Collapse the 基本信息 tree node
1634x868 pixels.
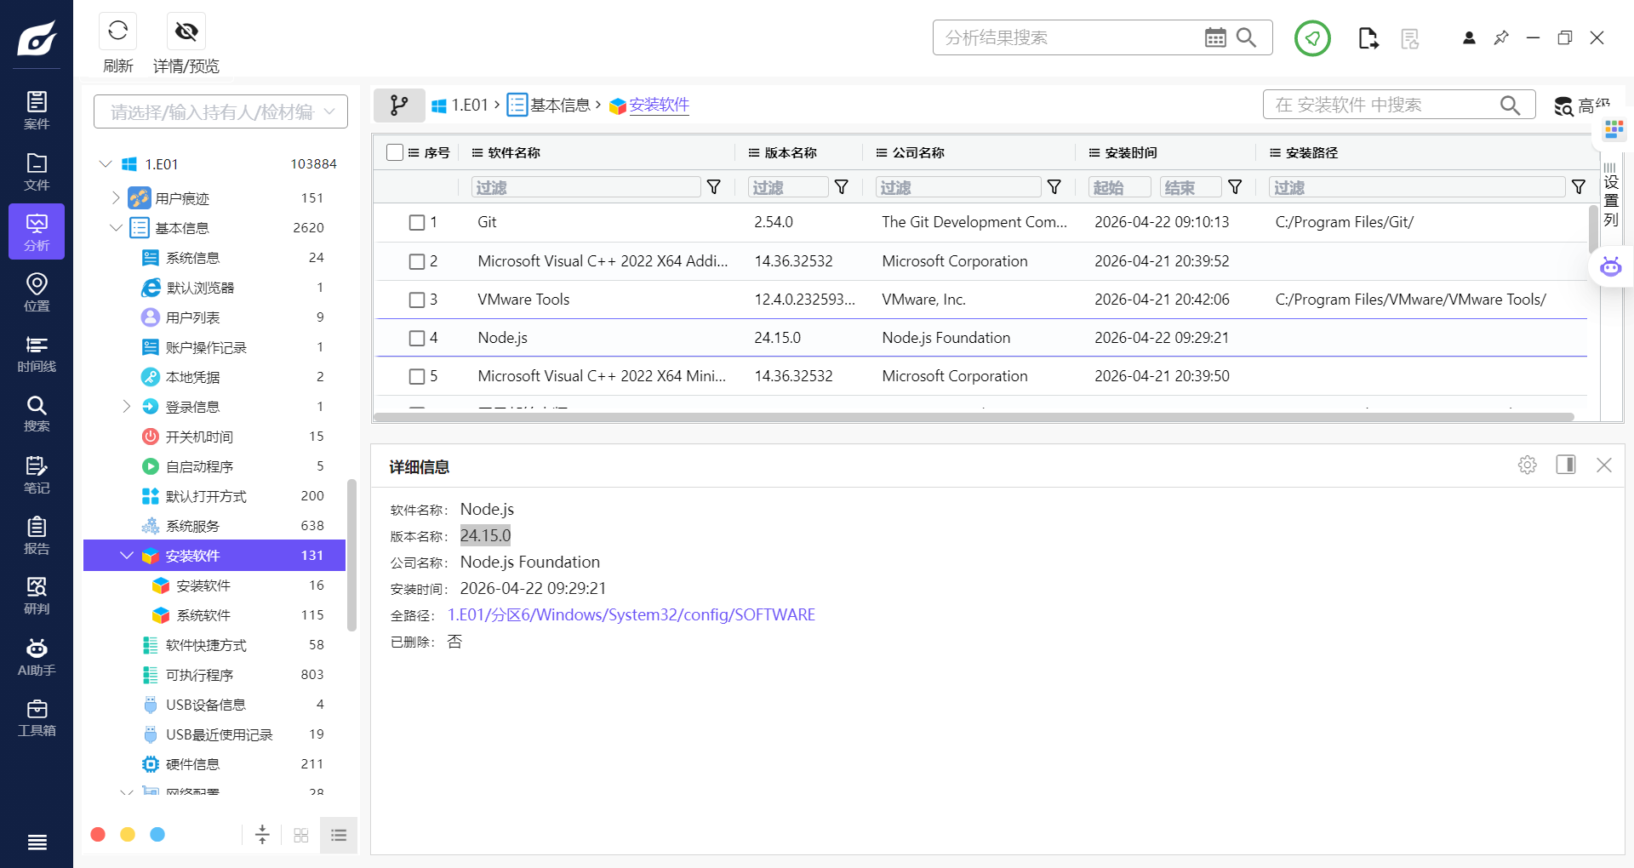pyautogui.click(x=116, y=228)
